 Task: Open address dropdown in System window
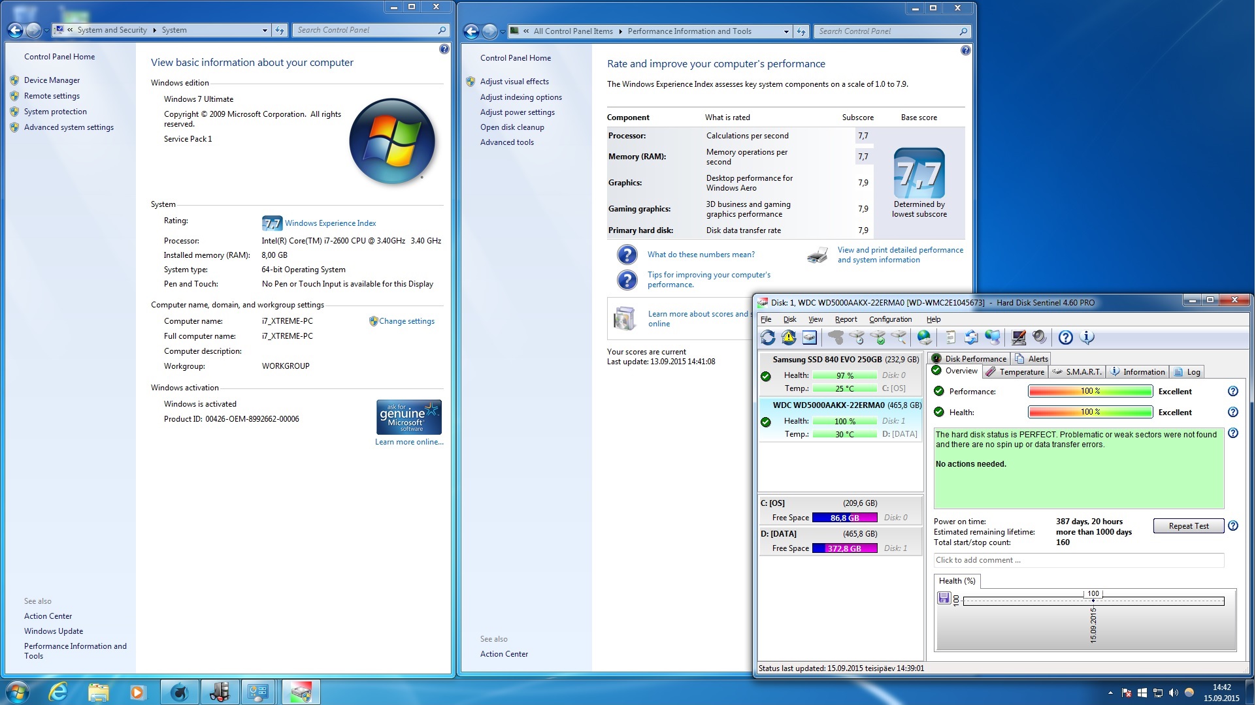265,30
